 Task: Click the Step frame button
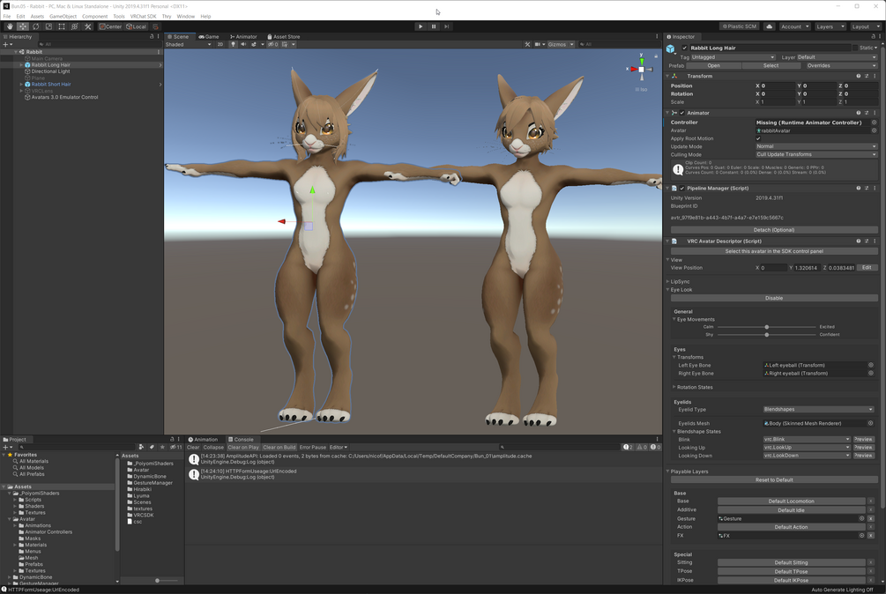446,26
